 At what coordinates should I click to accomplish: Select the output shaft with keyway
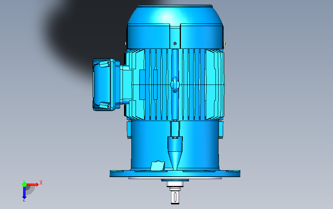coord(175,197)
